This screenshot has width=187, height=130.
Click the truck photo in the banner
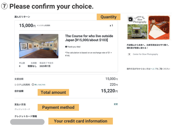(x=137, y=31)
